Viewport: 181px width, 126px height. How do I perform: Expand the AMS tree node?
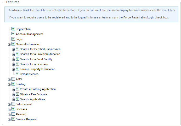tap(9, 79)
